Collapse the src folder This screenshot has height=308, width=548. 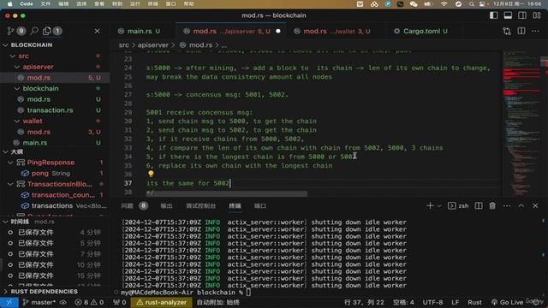(13, 56)
